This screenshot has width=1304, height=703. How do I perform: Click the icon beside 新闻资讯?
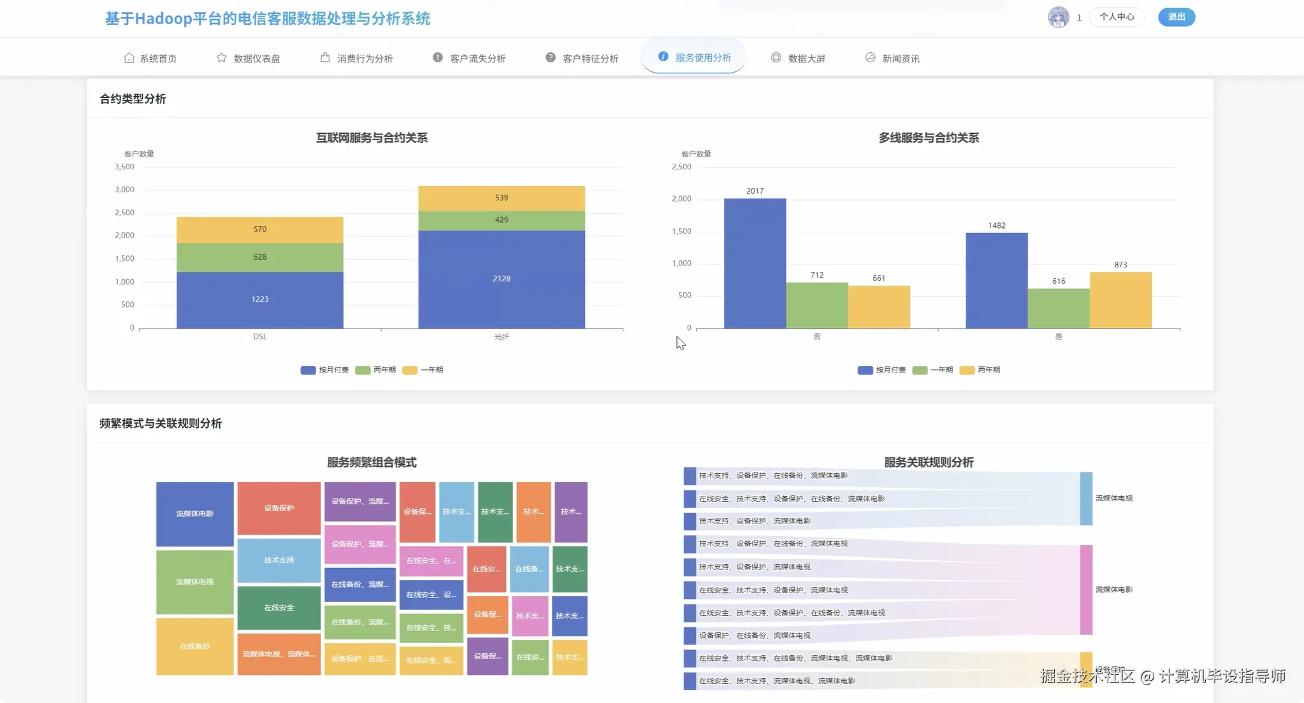click(x=871, y=57)
